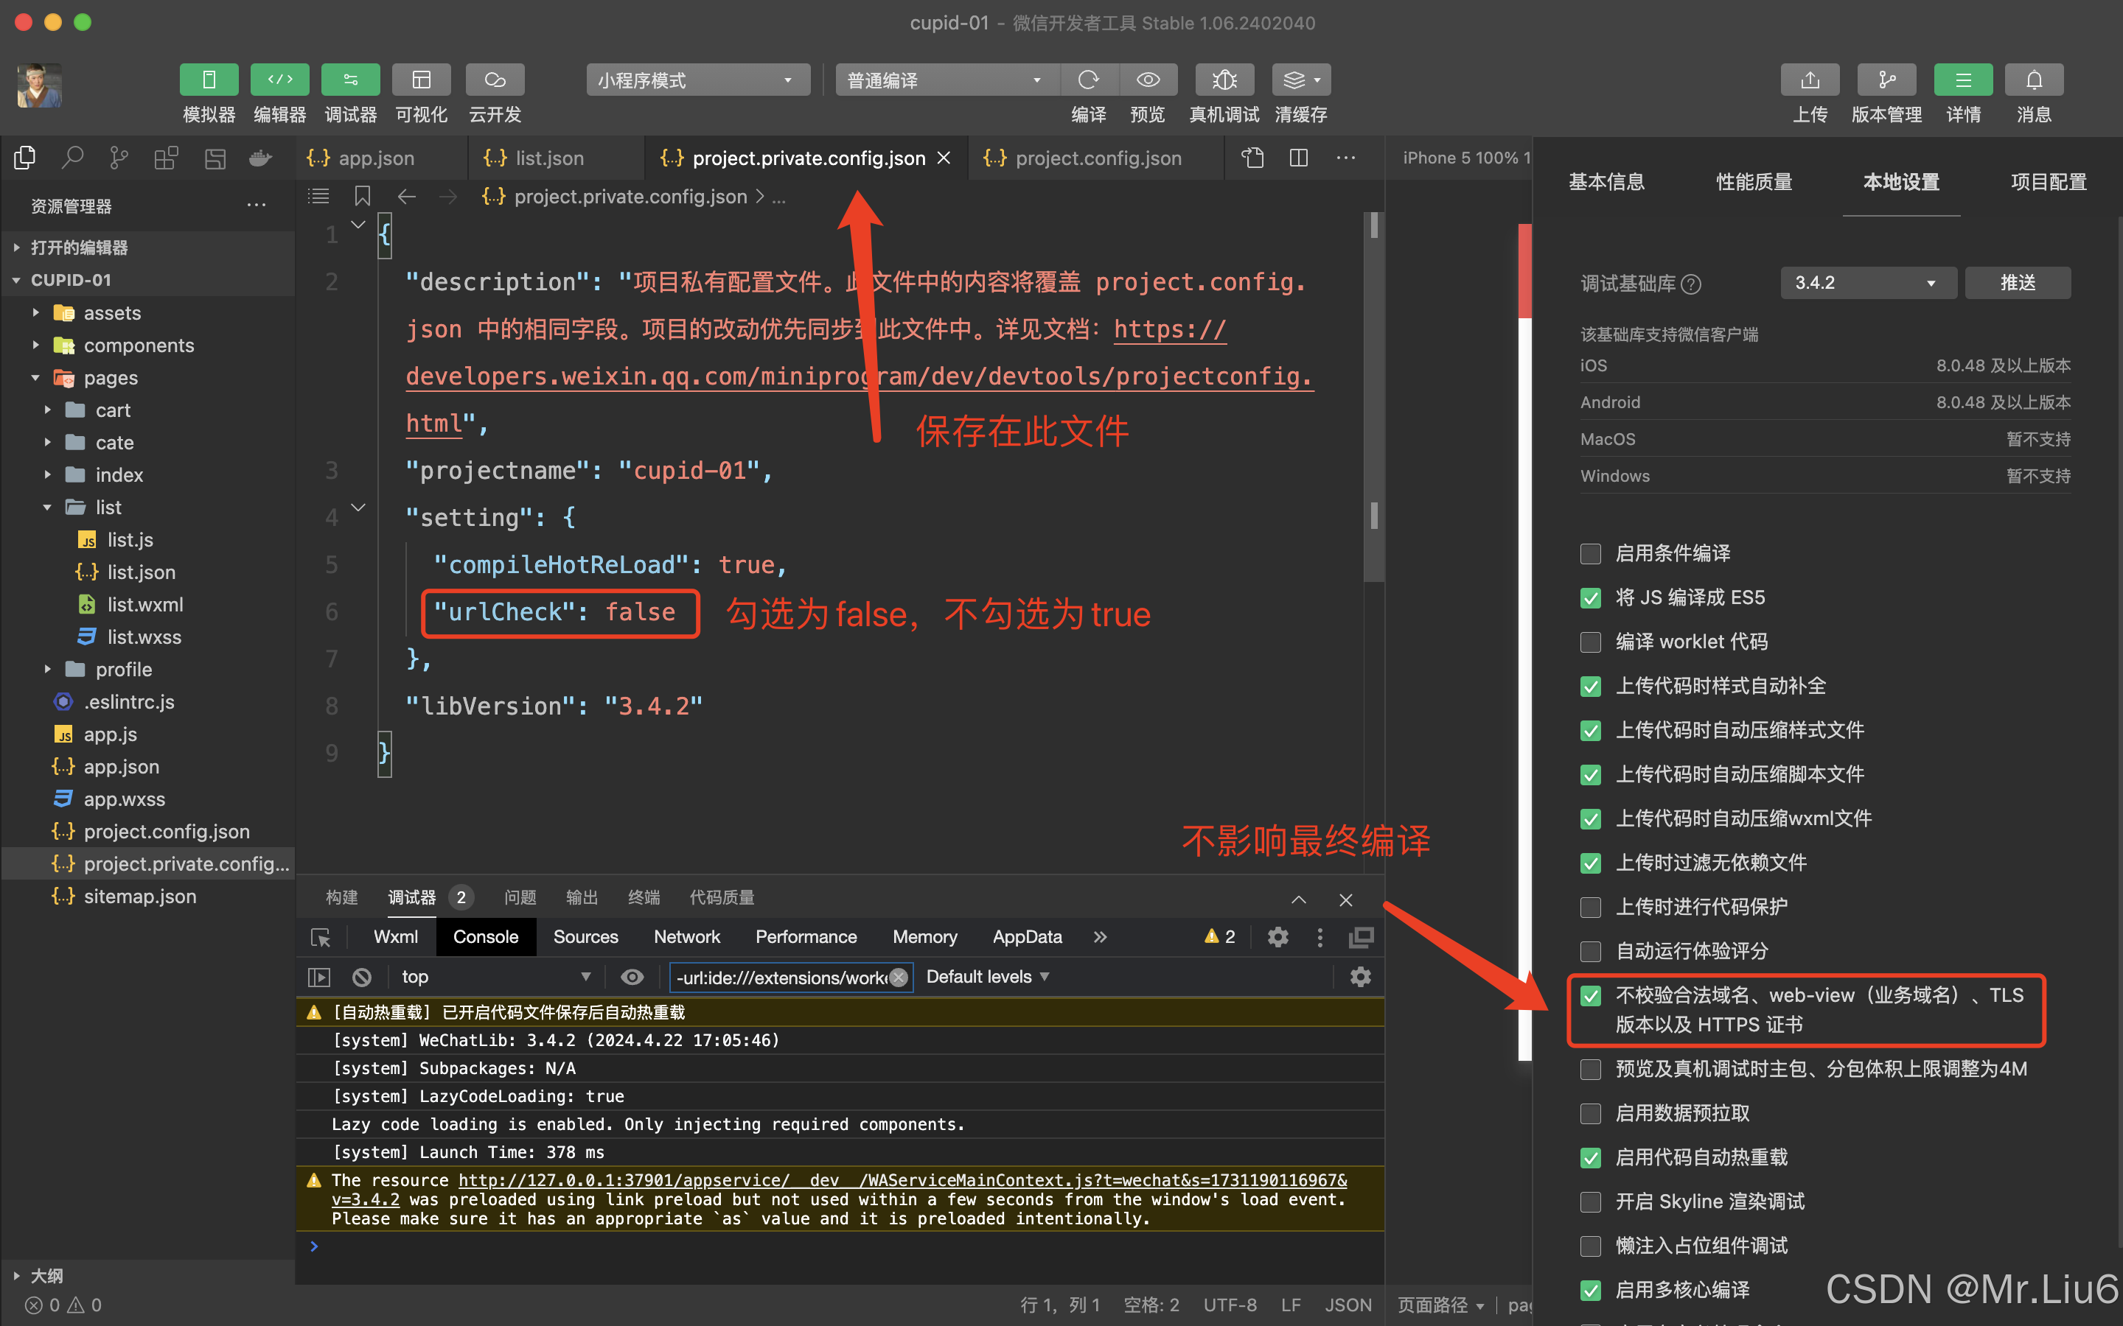2123x1326 pixels.
Task: Switch to 项目配置 tab
Action: pos(2049,183)
